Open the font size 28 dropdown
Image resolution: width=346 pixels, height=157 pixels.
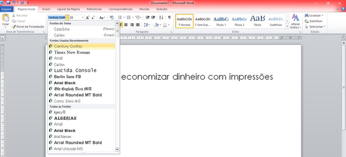point(83,18)
